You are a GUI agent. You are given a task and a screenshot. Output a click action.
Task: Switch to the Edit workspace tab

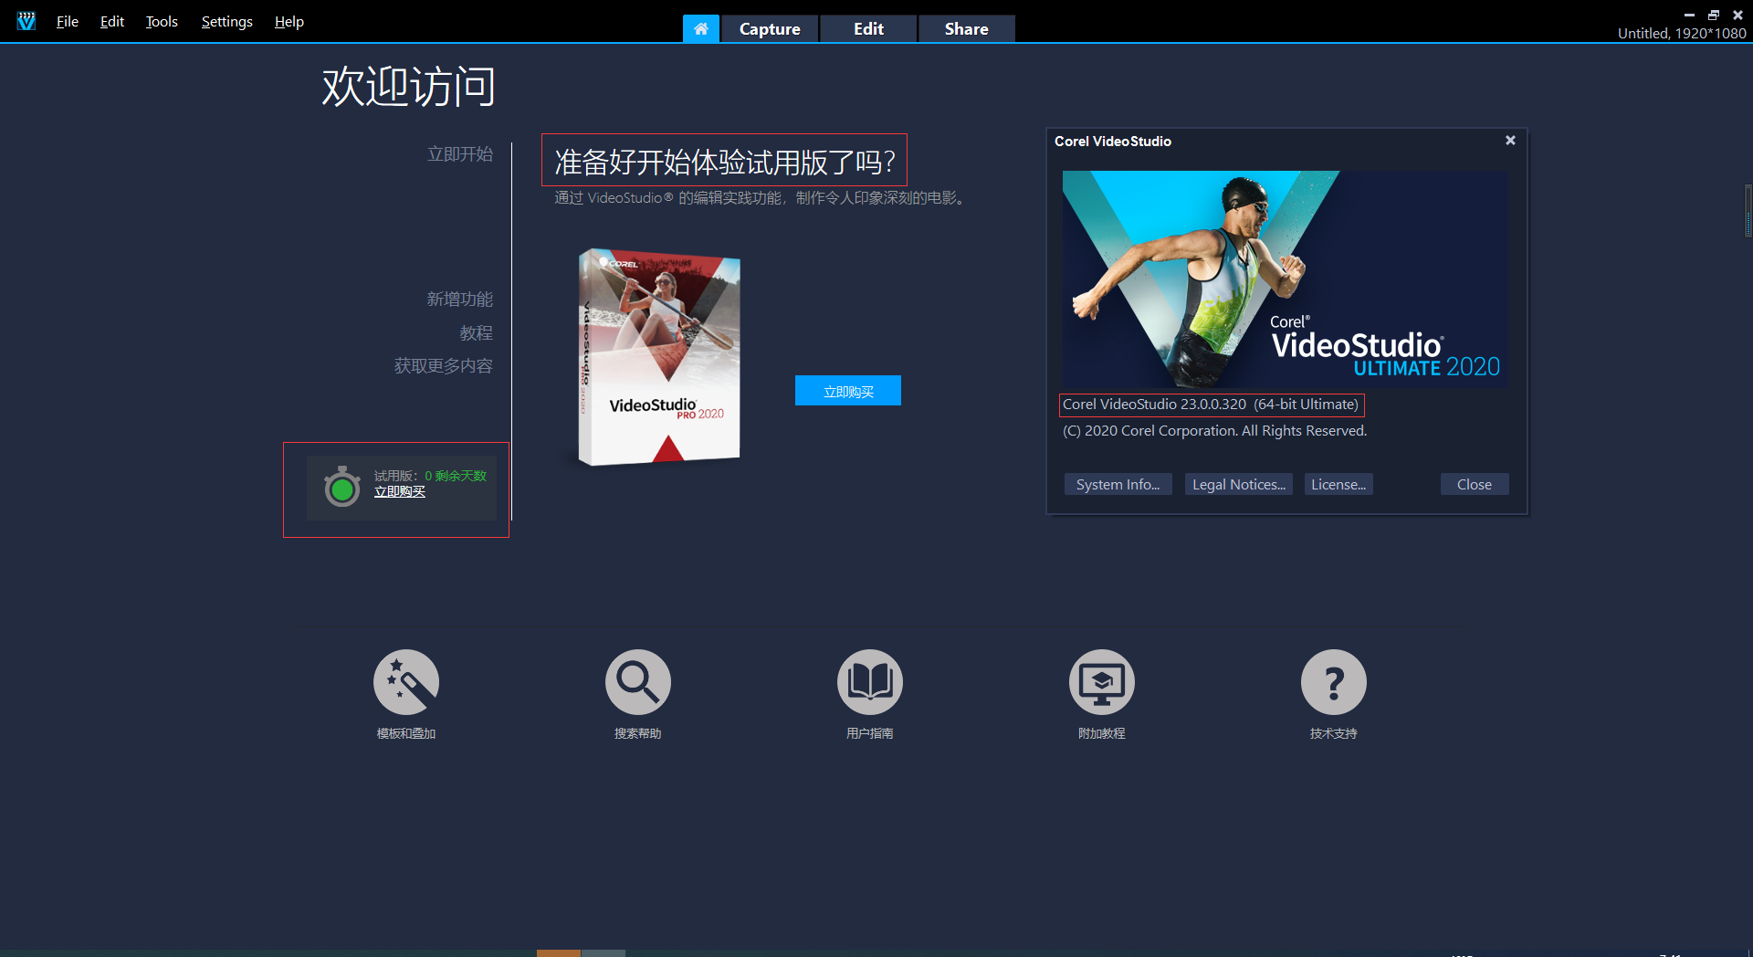tap(868, 28)
